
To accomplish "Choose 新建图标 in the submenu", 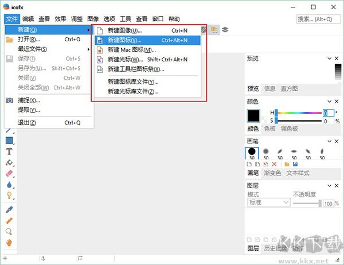I will pyautogui.click(x=148, y=40).
